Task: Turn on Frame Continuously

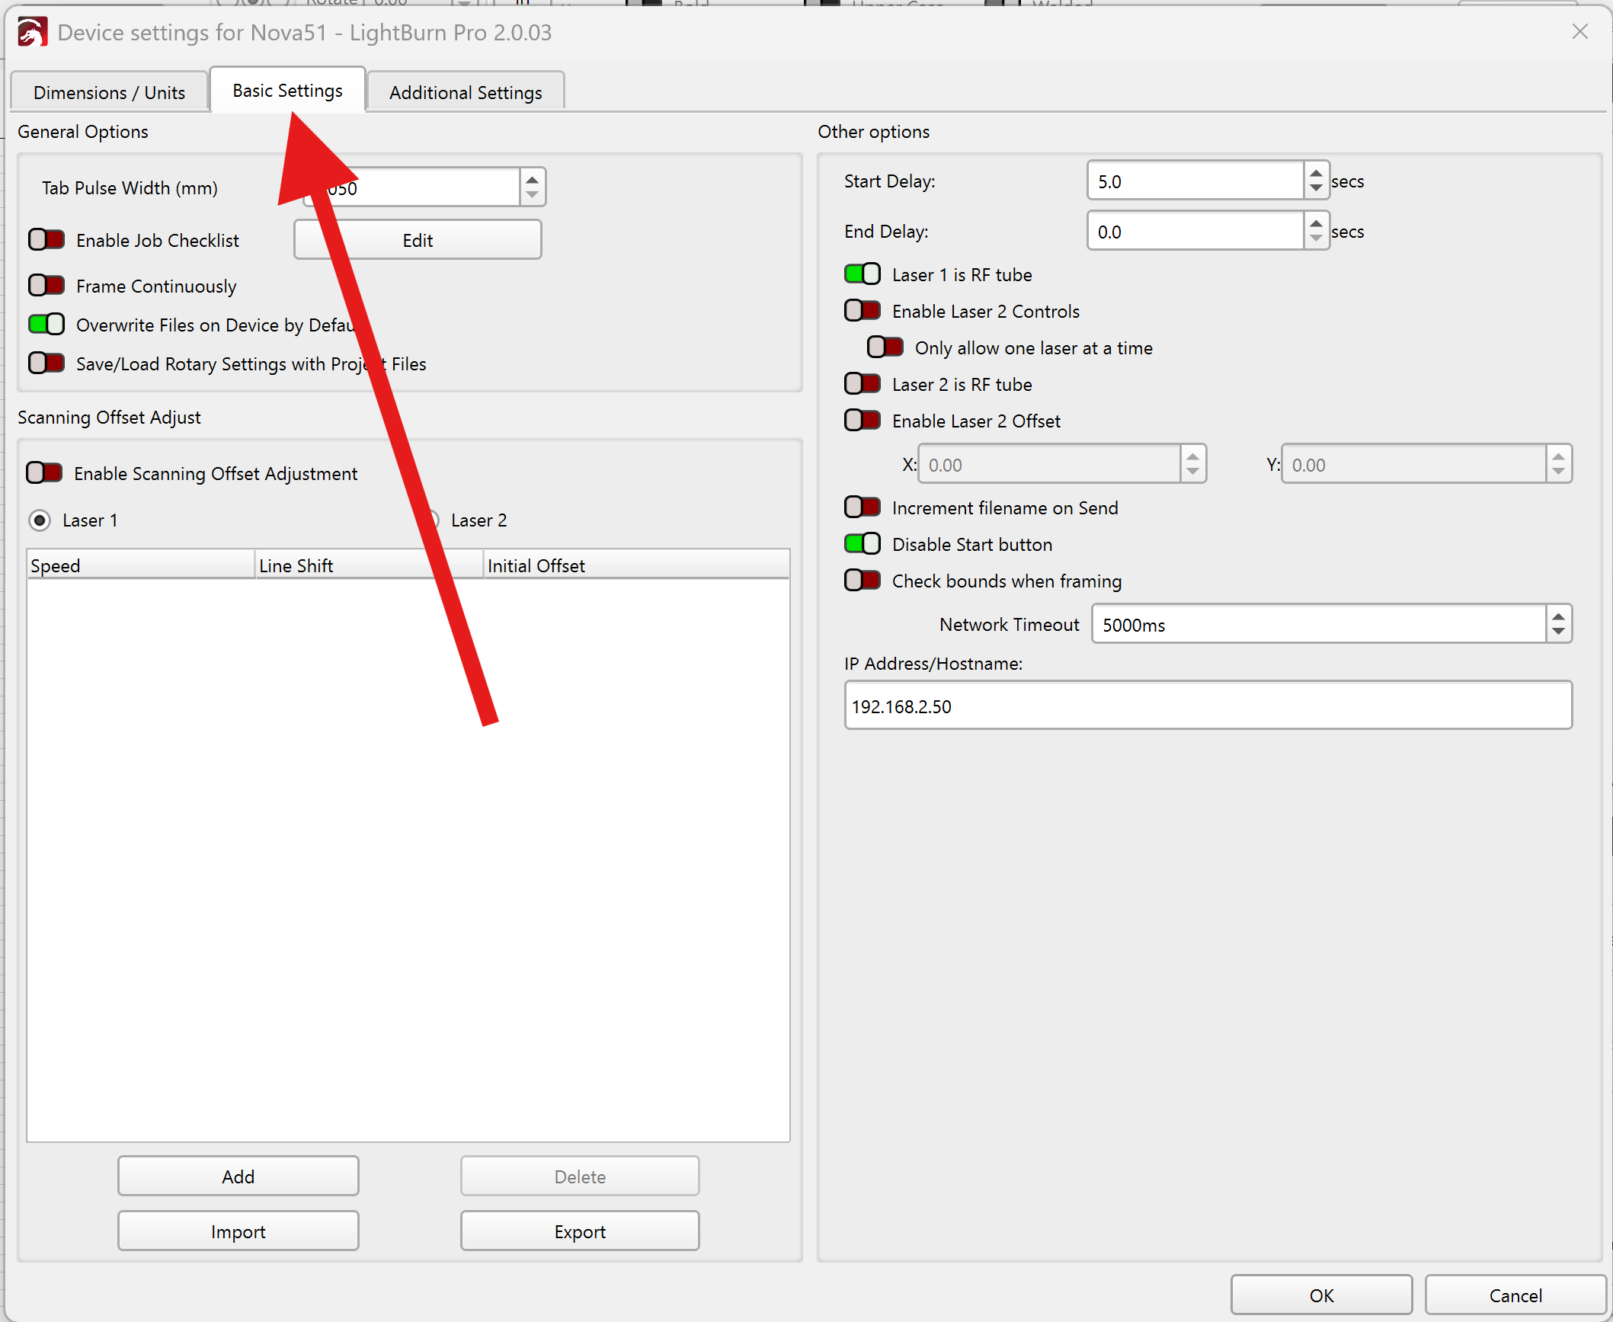Action: [x=46, y=286]
